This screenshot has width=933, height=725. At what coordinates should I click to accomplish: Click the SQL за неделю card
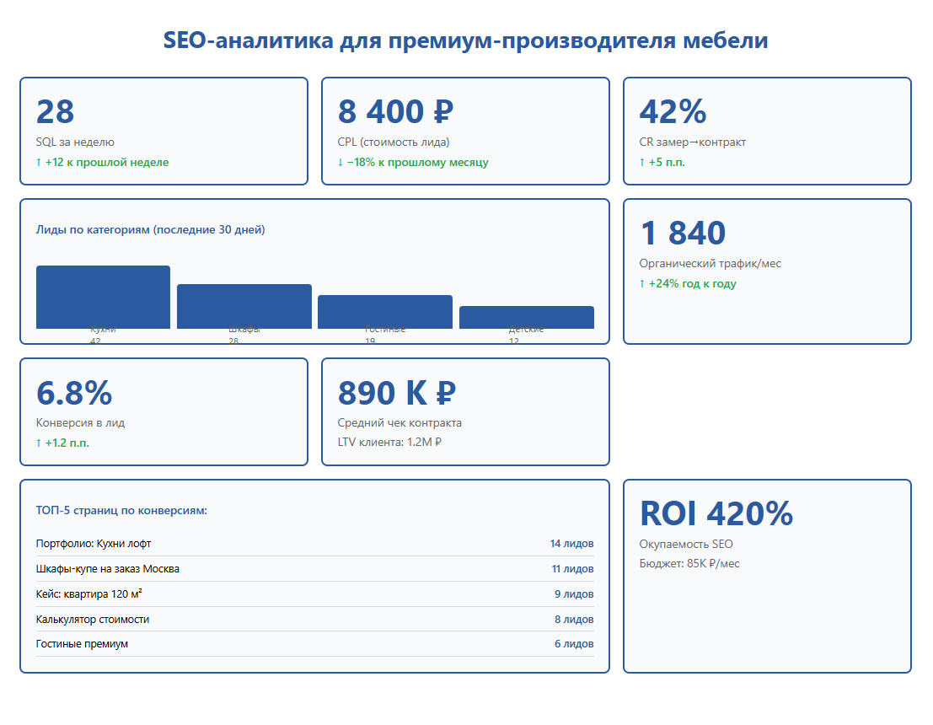(164, 131)
